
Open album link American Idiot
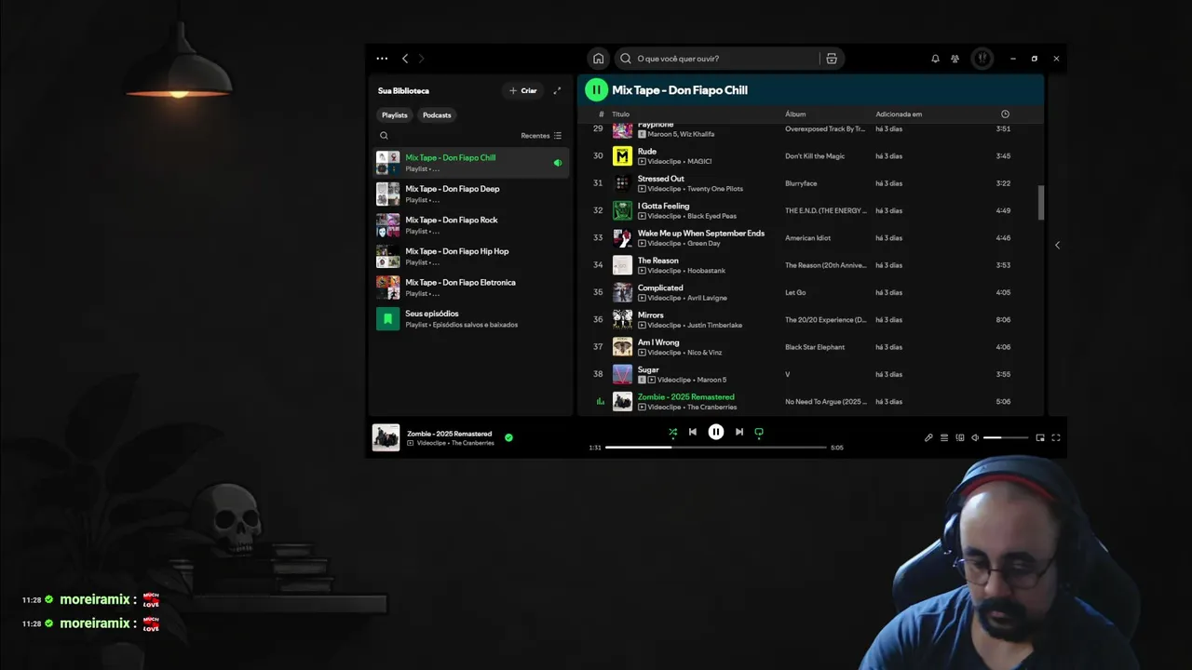(x=807, y=238)
